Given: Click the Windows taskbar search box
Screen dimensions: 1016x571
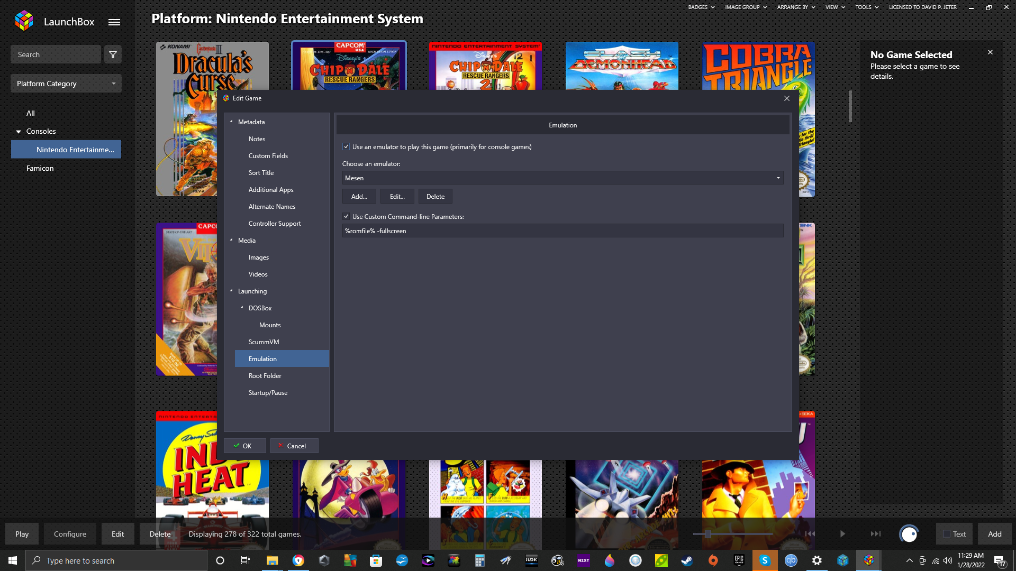Looking at the screenshot, I should (116, 561).
